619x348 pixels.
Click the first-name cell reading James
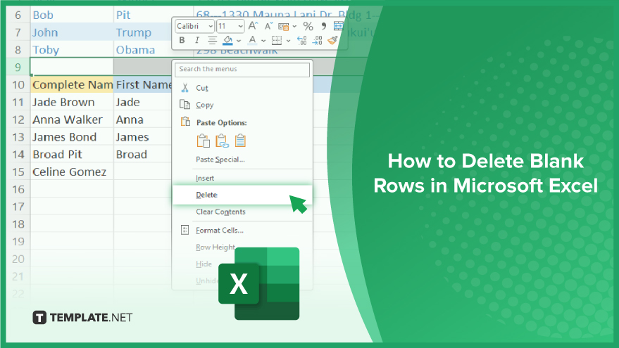coord(142,137)
